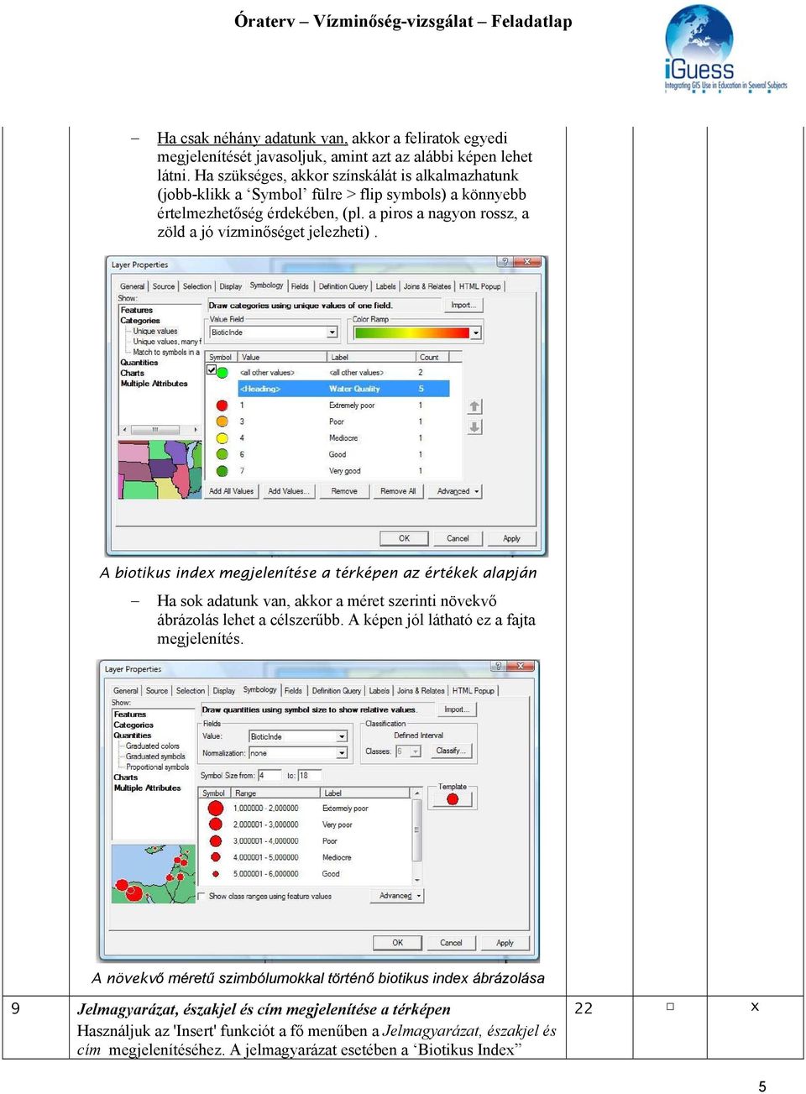The height and width of the screenshot is (1094, 806).
Task: Click the help question mark in the unique values dialog
Action: (505, 262)
